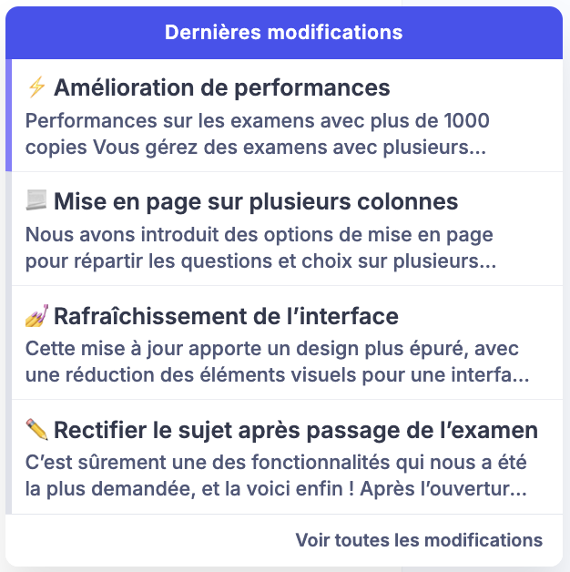570x572 pixels.
Task: Open Mise en page sur plusieurs colonnes
Action: pos(255,201)
